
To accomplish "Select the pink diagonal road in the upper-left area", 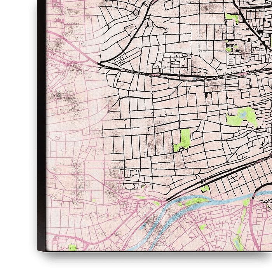I will [x=74, y=47].
